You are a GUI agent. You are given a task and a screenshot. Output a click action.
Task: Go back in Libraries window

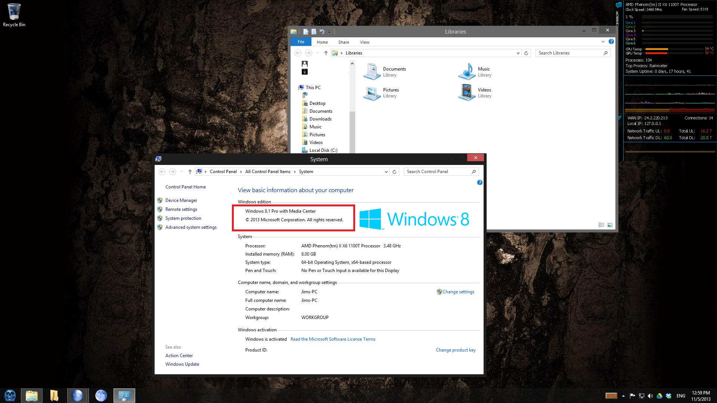[298, 53]
